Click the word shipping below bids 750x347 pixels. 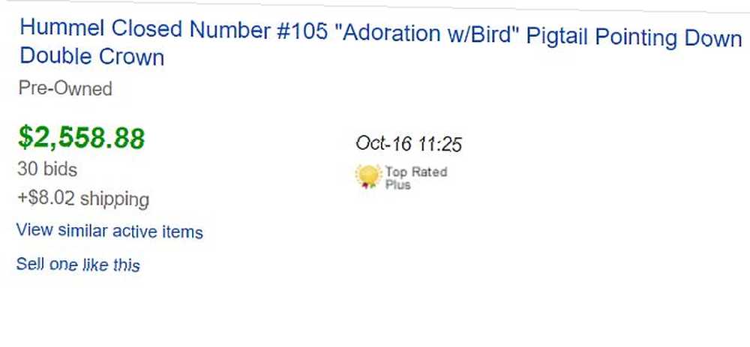click(x=114, y=200)
